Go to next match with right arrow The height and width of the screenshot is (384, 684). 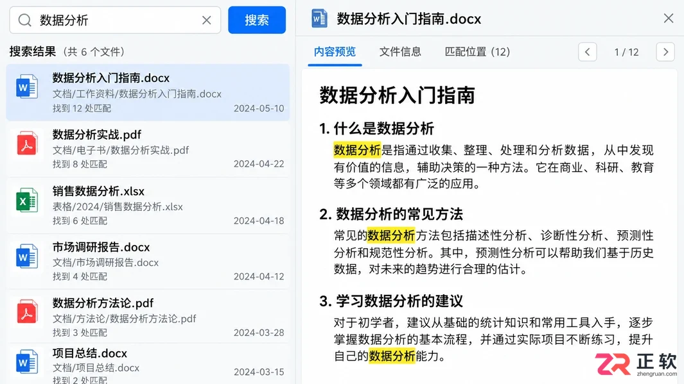(665, 52)
